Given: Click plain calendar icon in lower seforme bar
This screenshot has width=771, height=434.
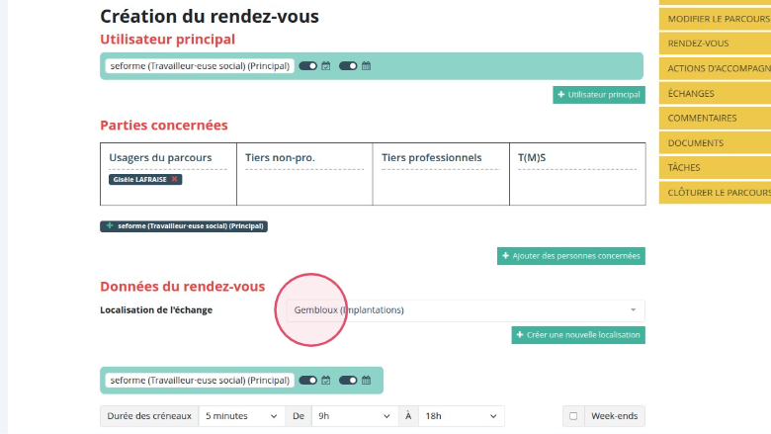Looking at the screenshot, I should (x=366, y=381).
